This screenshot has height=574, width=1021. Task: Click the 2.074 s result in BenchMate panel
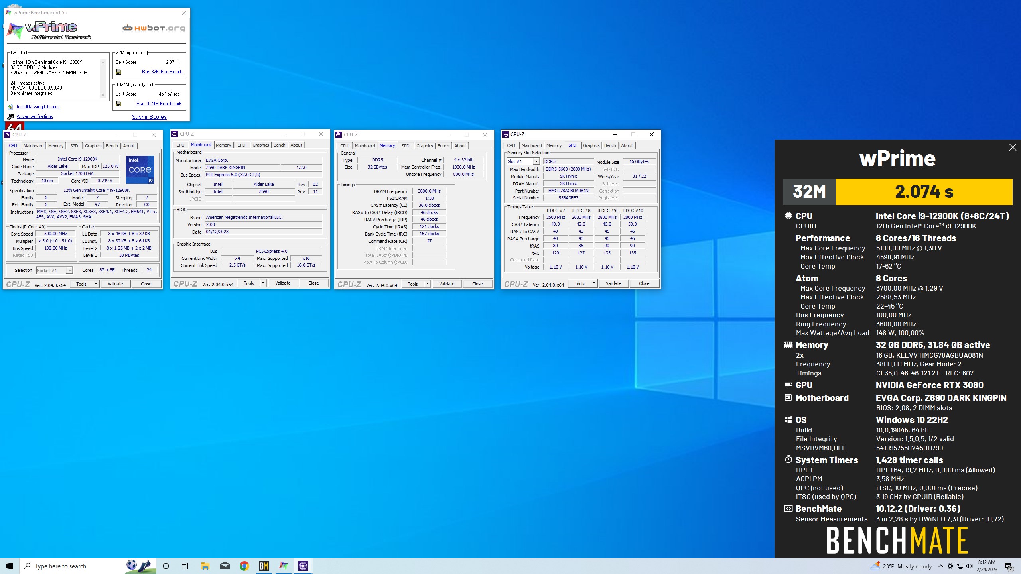click(x=924, y=192)
